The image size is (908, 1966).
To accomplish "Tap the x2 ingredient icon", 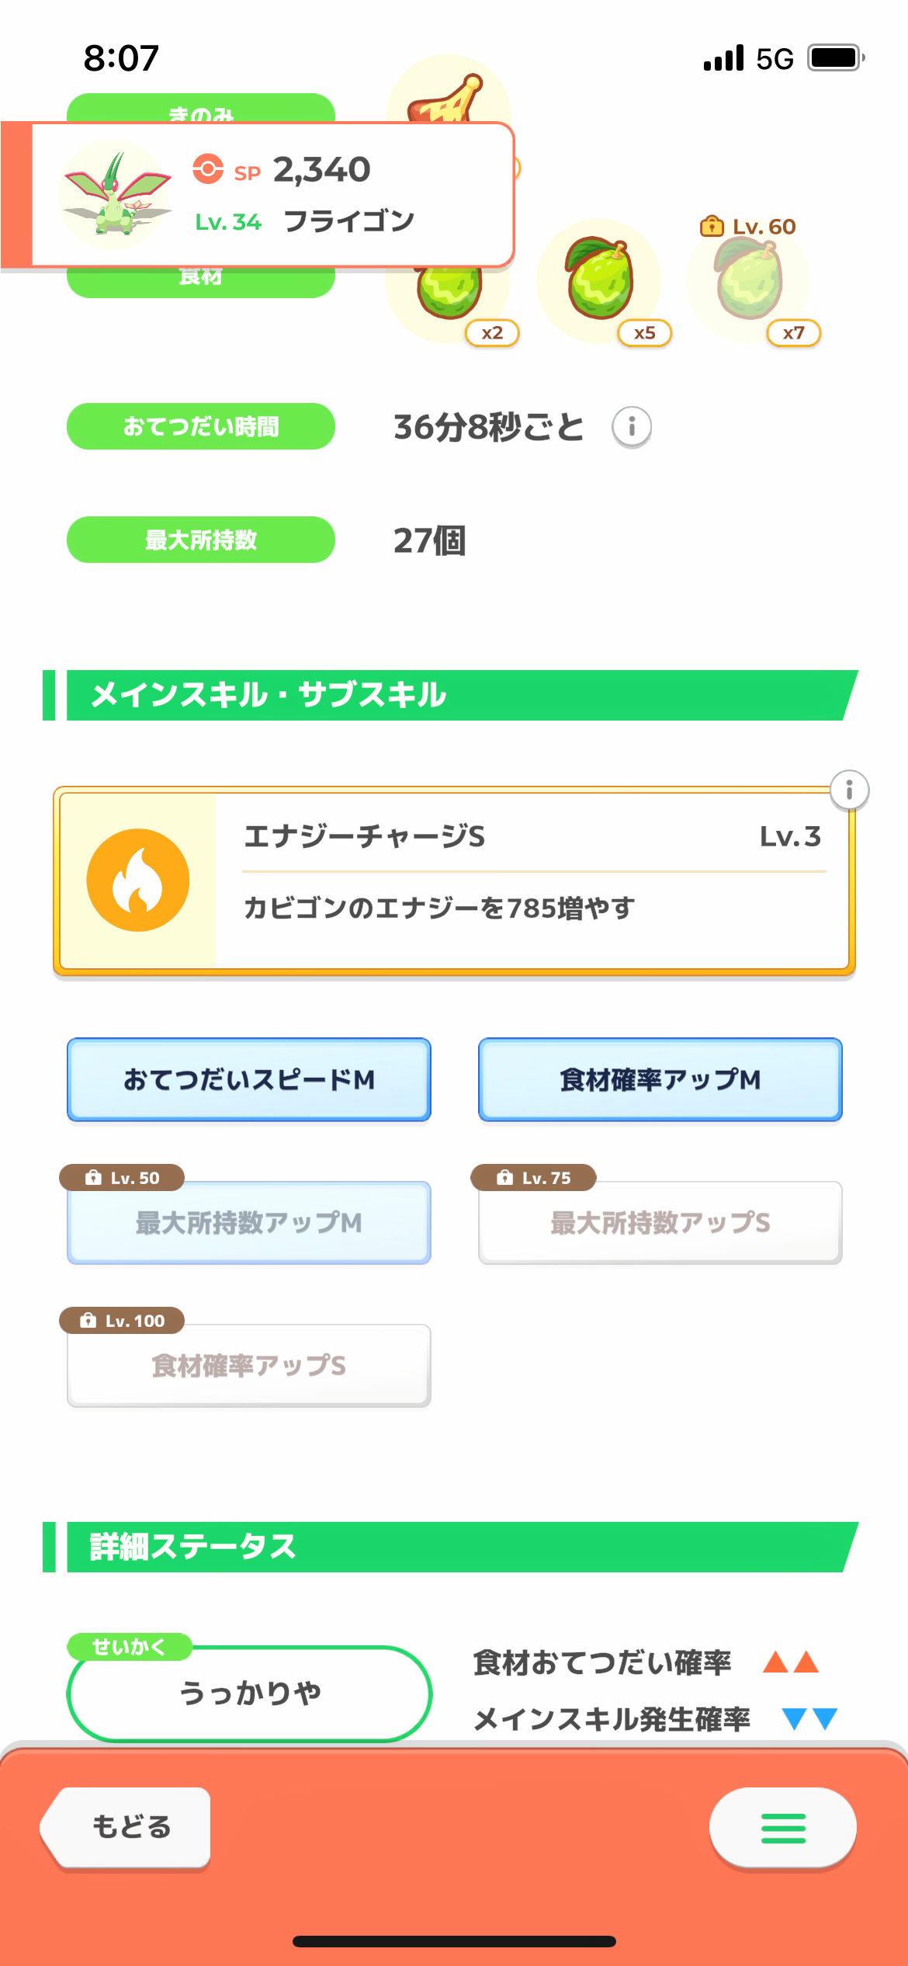I will 450,299.
